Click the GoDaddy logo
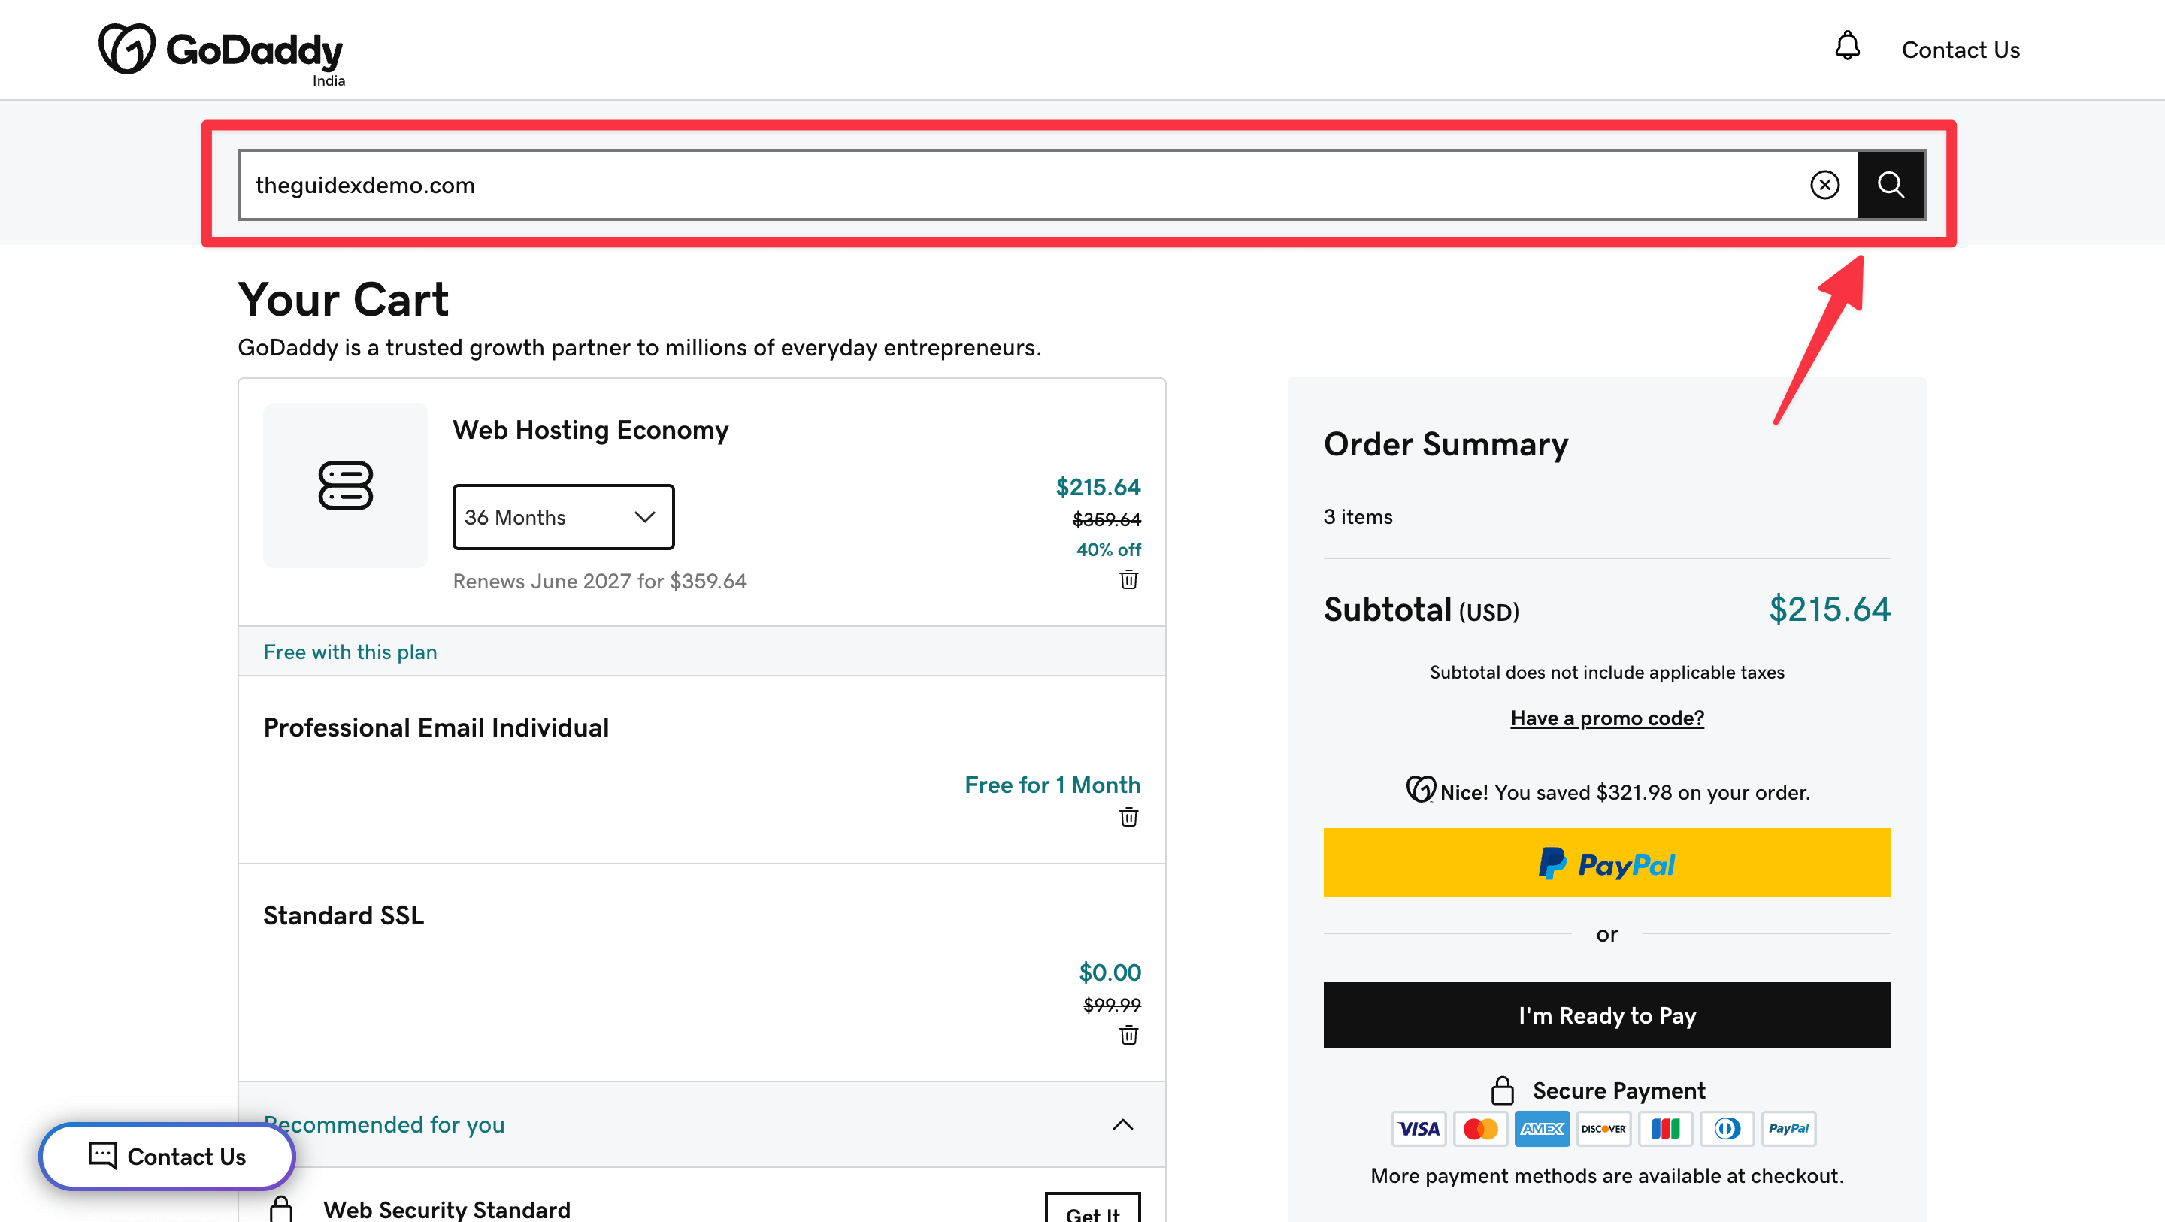 pyautogui.click(x=221, y=50)
